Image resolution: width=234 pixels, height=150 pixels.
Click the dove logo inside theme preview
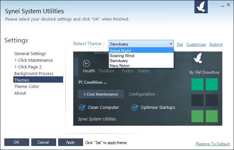[x=198, y=58]
